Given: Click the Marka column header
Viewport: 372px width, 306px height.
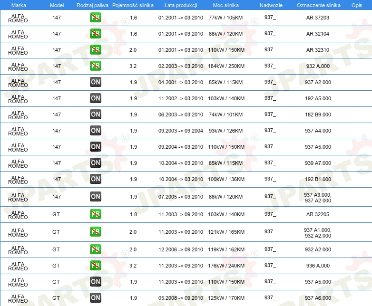Looking at the screenshot, I should pyautogui.click(x=19, y=5).
